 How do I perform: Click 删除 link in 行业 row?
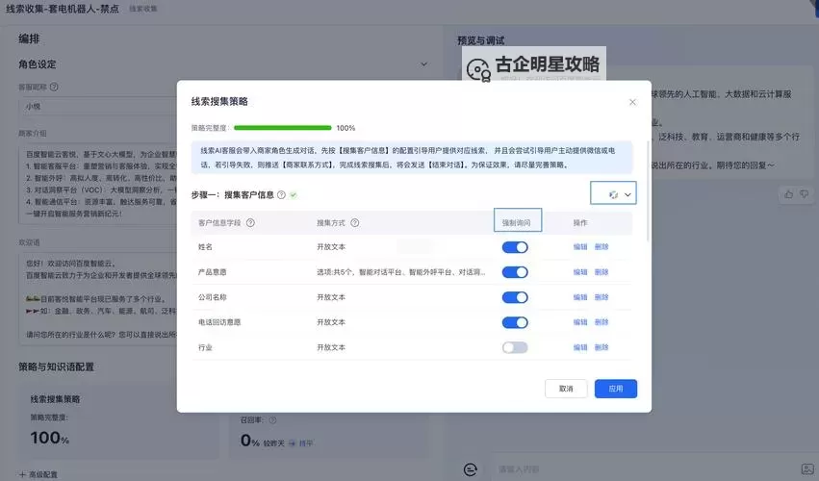(601, 347)
